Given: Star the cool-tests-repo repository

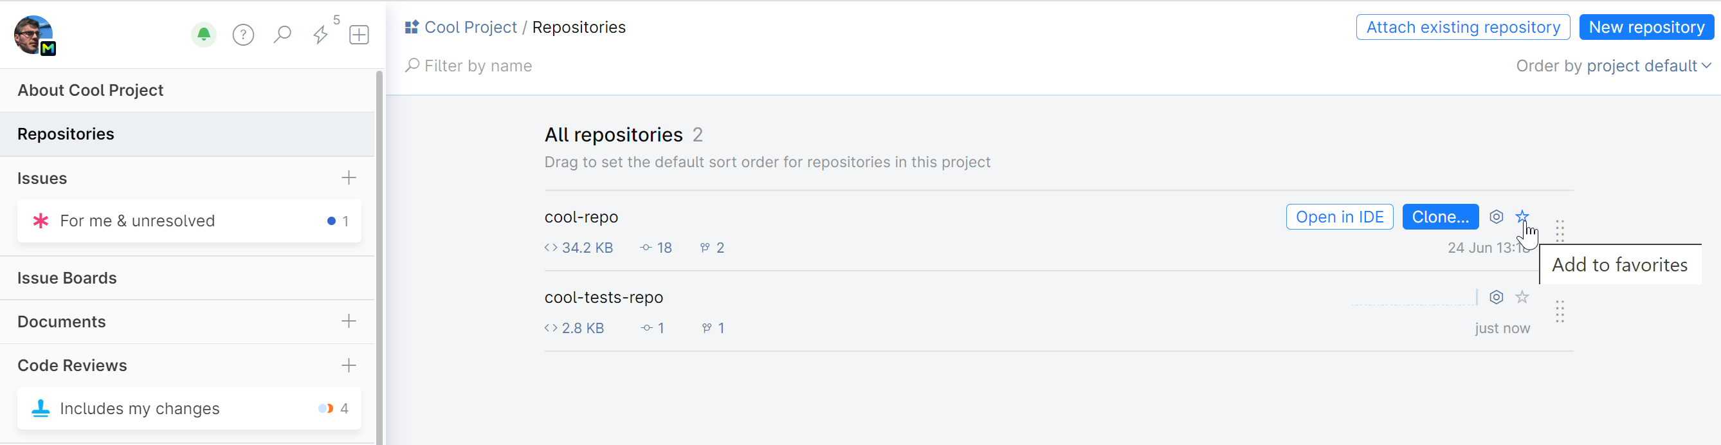Looking at the screenshot, I should [1522, 297].
